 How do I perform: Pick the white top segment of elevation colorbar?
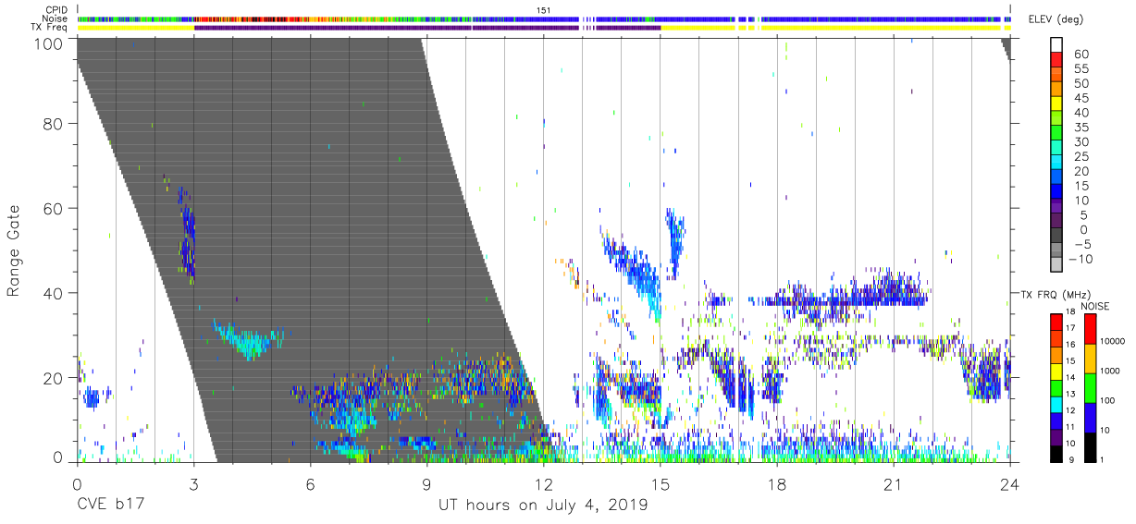point(1057,44)
